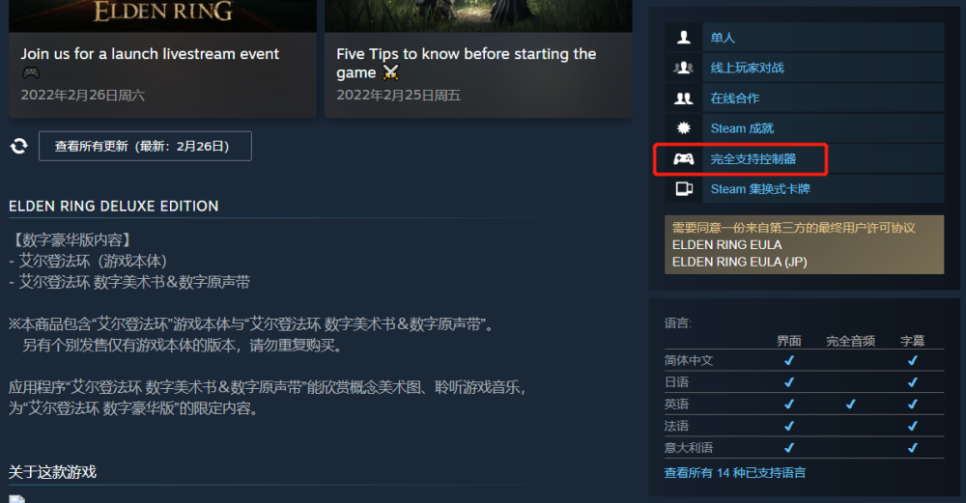Open the ELDEN RING EULA link
Image resolution: width=966 pixels, height=503 pixels.
727,244
